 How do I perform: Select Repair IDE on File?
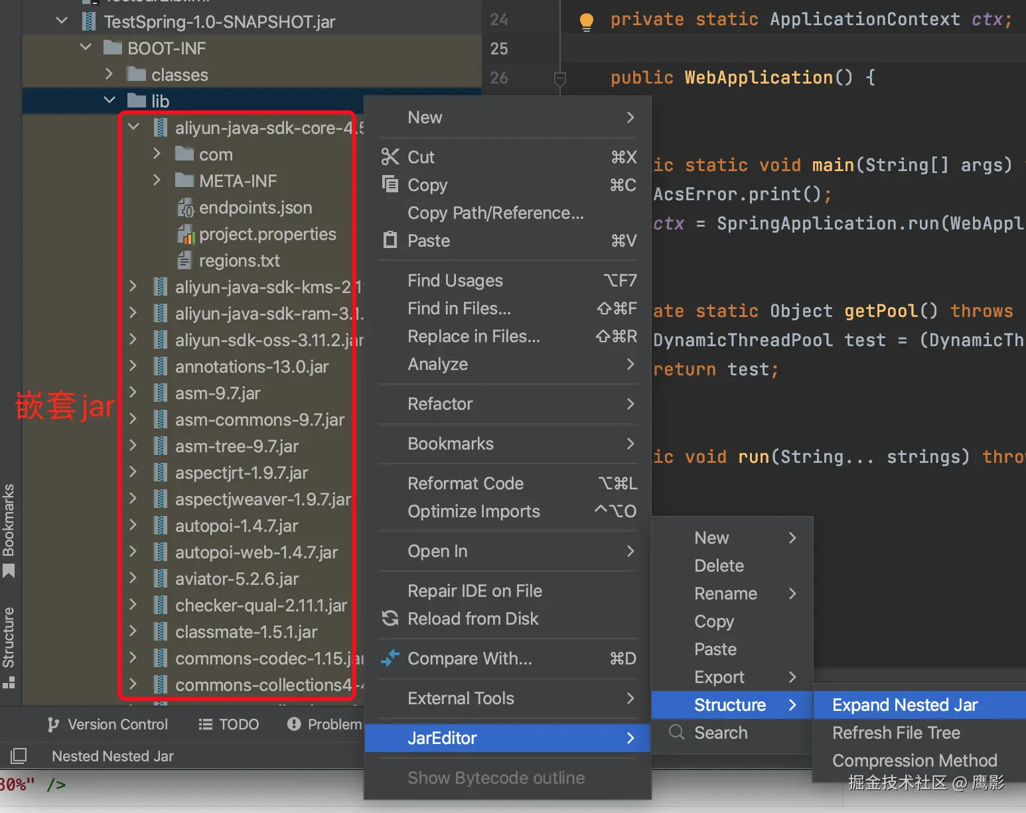pos(508,591)
